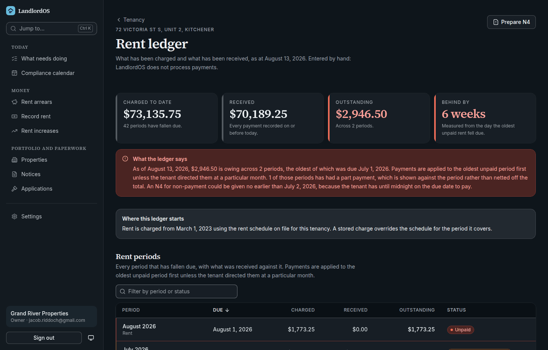Open Record rent banknote icon
The width and height of the screenshot is (548, 350).
pyautogui.click(x=14, y=116)
